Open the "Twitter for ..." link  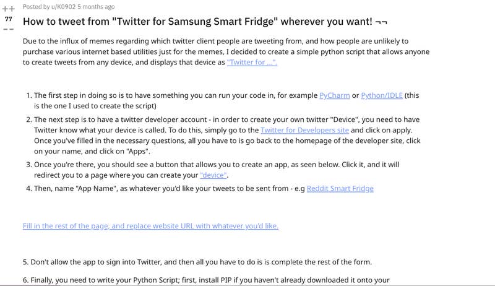[x=252, y=63]
